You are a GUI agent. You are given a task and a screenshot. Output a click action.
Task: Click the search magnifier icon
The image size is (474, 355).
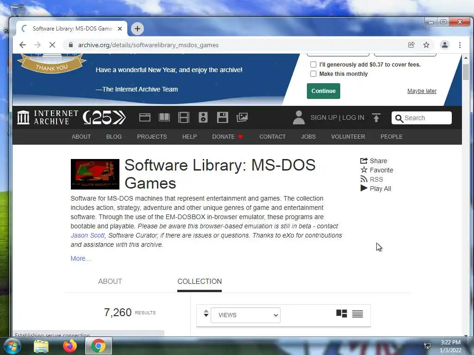coord(399,118)
